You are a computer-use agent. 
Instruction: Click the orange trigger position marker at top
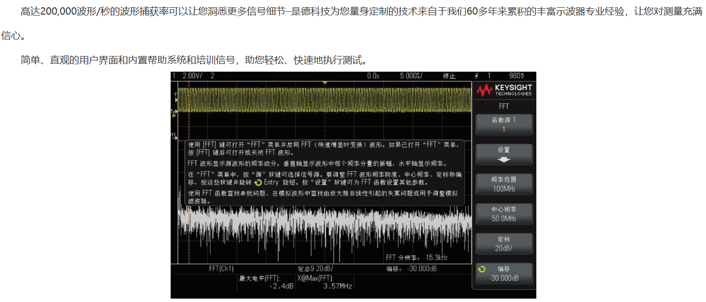[325, 83]
